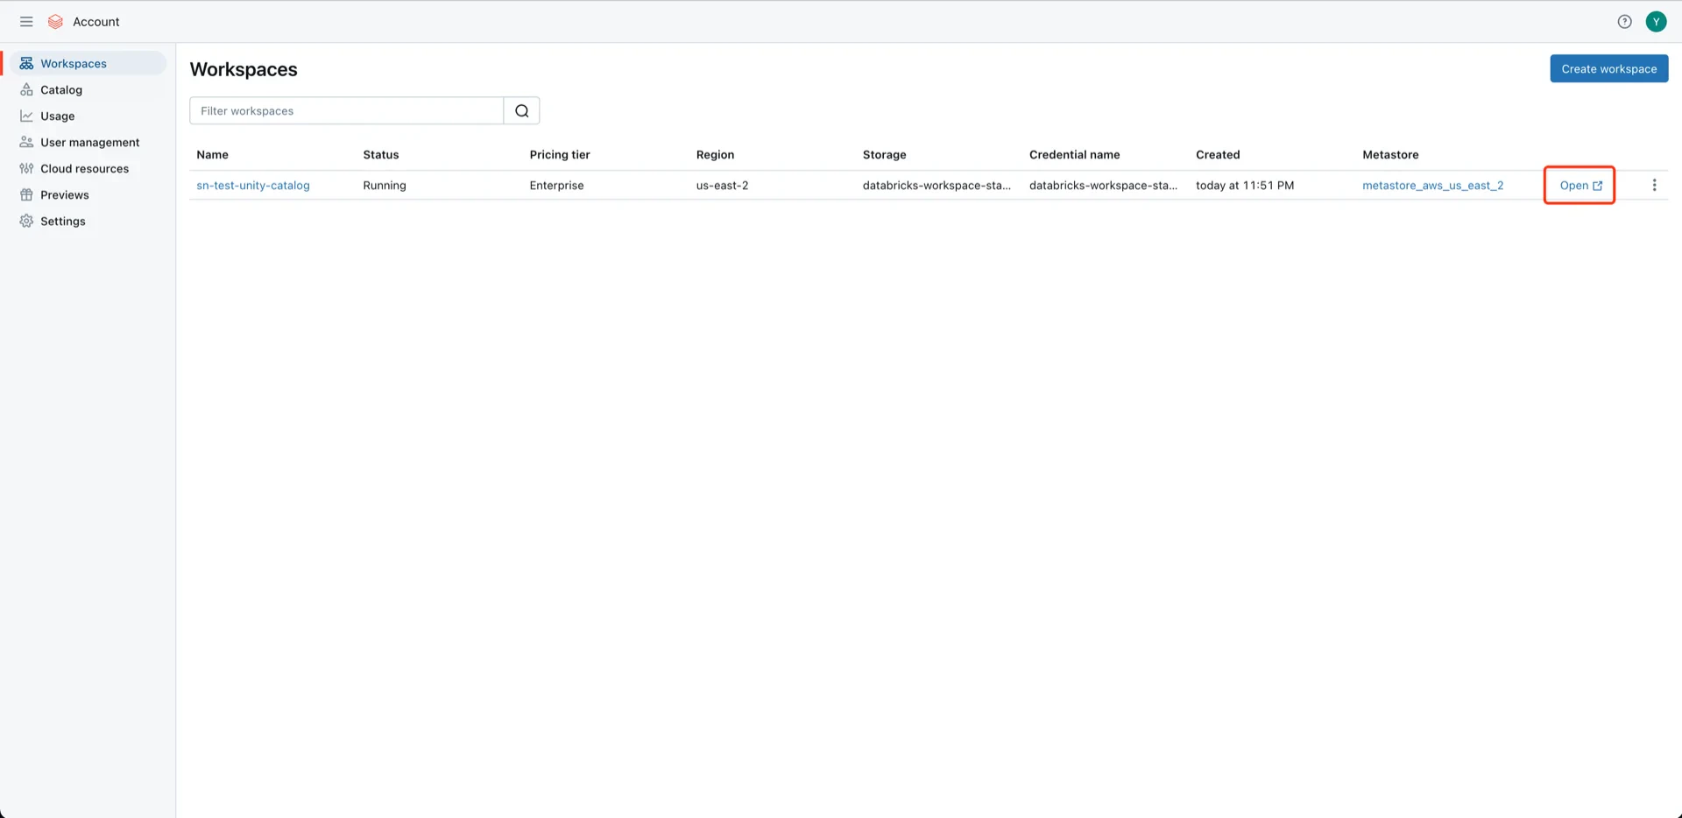Click the search magnifier icon
The height and width of the screenshot is (818, 1682).
coord(522,110)
